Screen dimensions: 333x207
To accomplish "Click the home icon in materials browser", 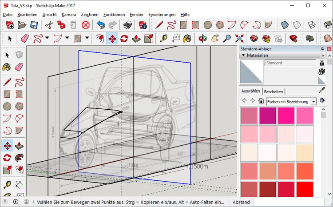I will tap(261, 100).
